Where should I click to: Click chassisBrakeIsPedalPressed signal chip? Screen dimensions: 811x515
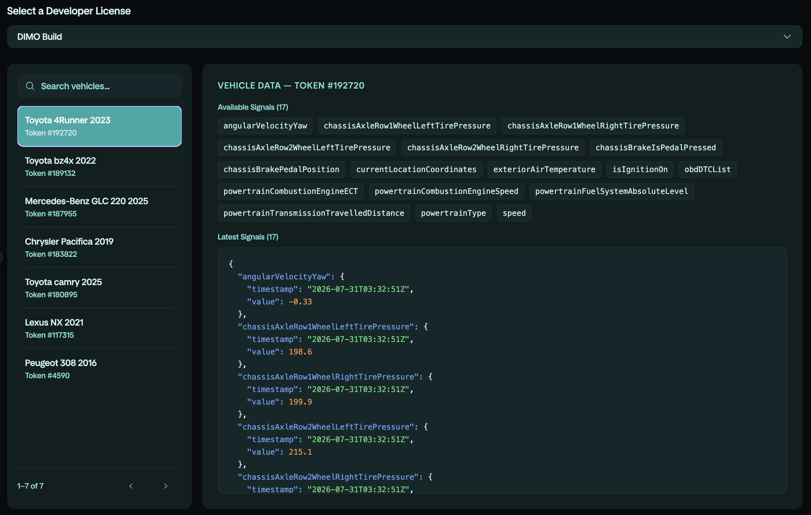pyautogui.click(x=655, y=148)
